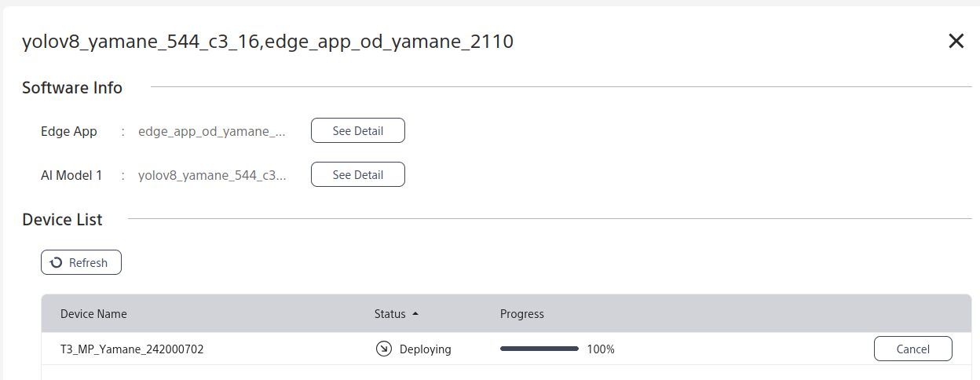
Task: Sort the list by Device Name header
Action: pyautogui.click(x=93, y=314)
